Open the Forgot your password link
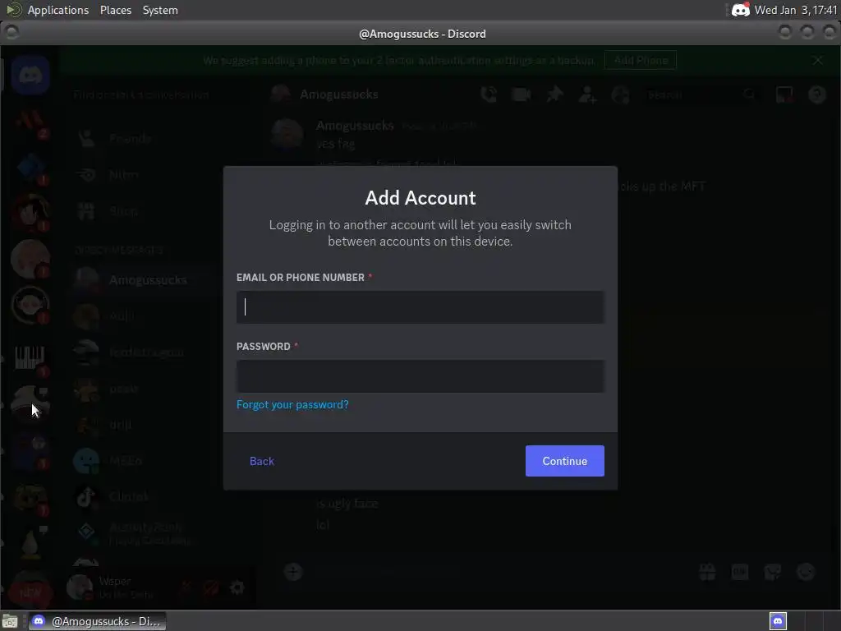 [292, 404]
